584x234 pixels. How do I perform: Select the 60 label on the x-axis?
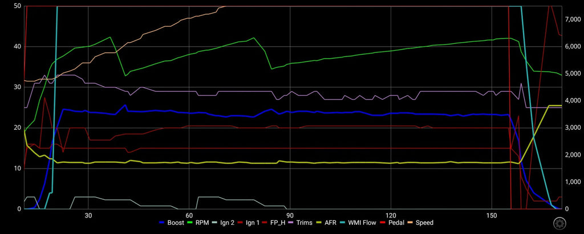[x=189, y=215]
